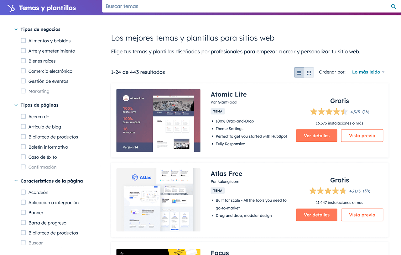This screenshot has width=401, height=255.
Task: Click Perfect to get you started text
Action: [x=251, y=136]
